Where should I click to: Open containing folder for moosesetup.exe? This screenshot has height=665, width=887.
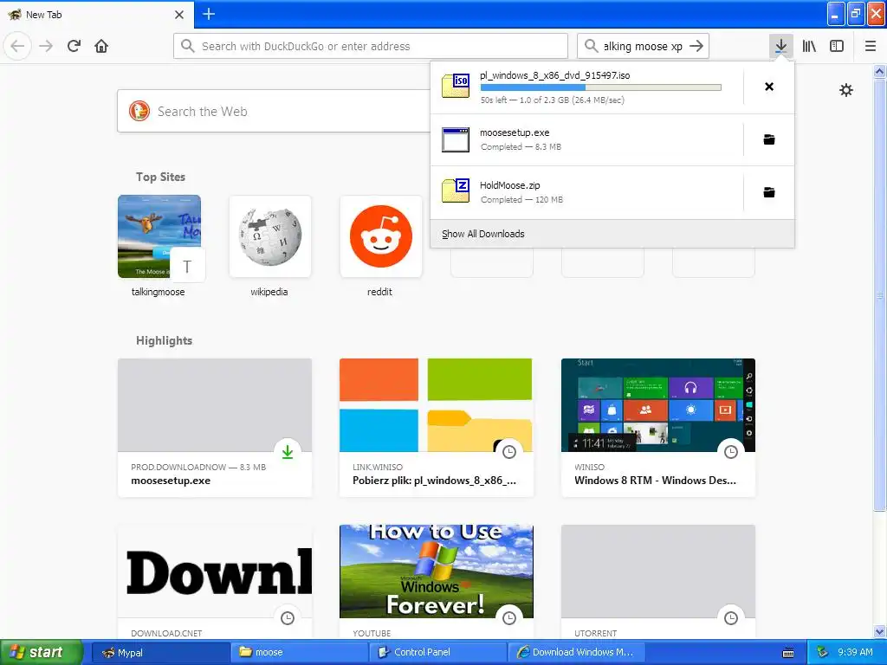(769, 139)
